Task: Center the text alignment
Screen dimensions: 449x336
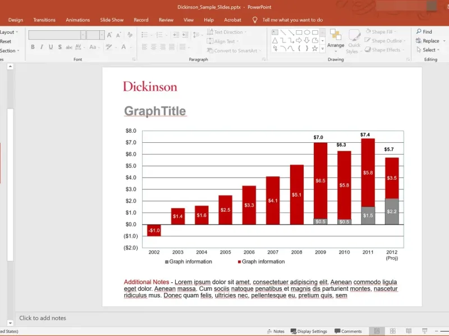Action: 154,47
